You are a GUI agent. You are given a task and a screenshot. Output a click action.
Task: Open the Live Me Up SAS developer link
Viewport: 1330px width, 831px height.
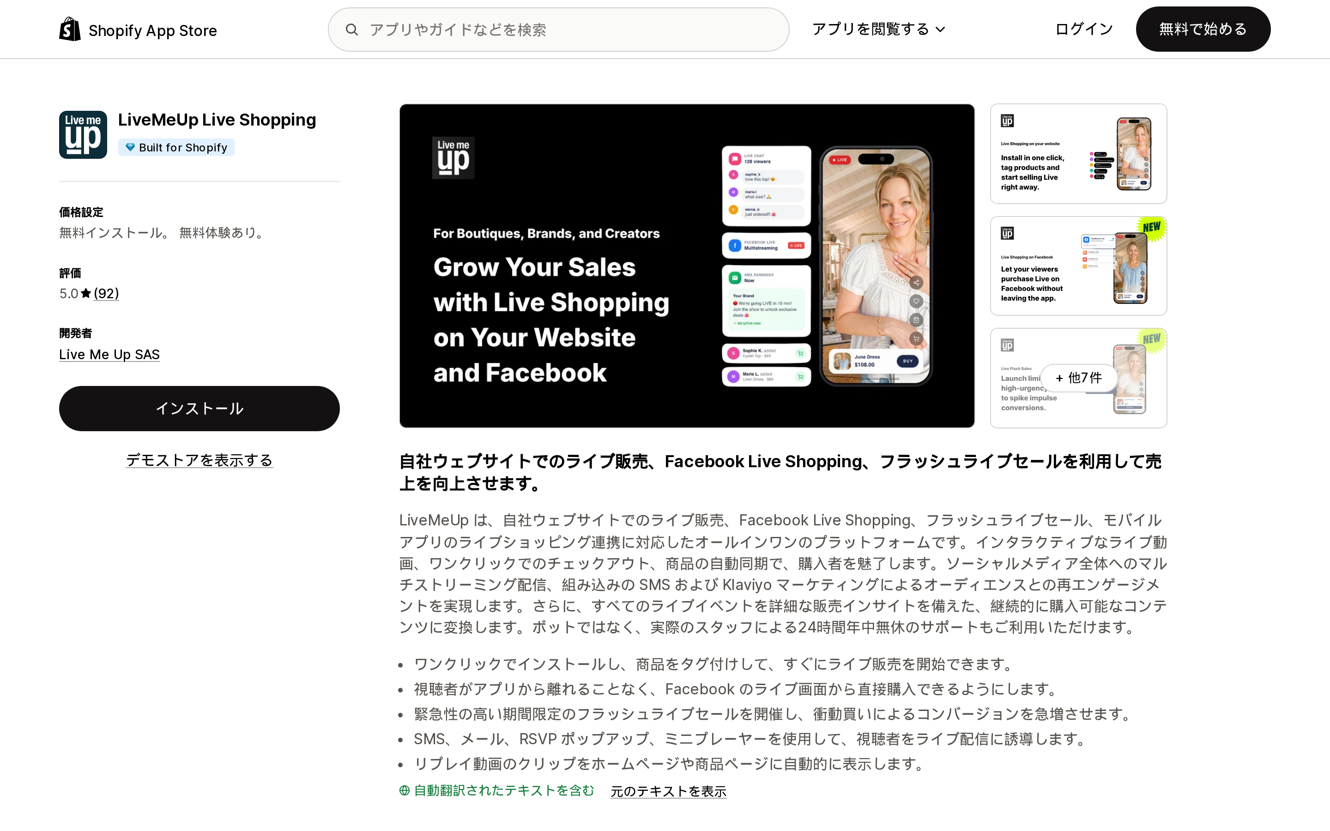click(109, 355)
